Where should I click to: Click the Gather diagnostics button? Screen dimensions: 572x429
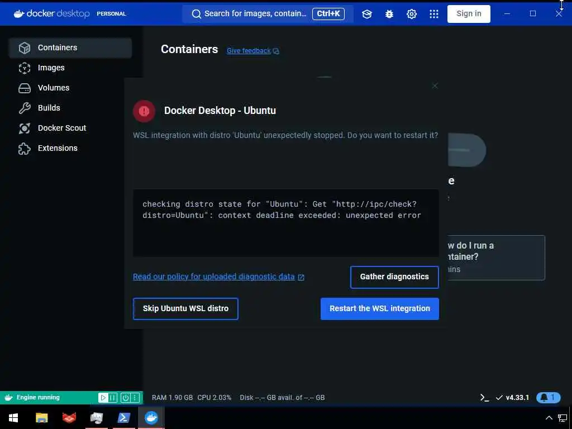394,277
